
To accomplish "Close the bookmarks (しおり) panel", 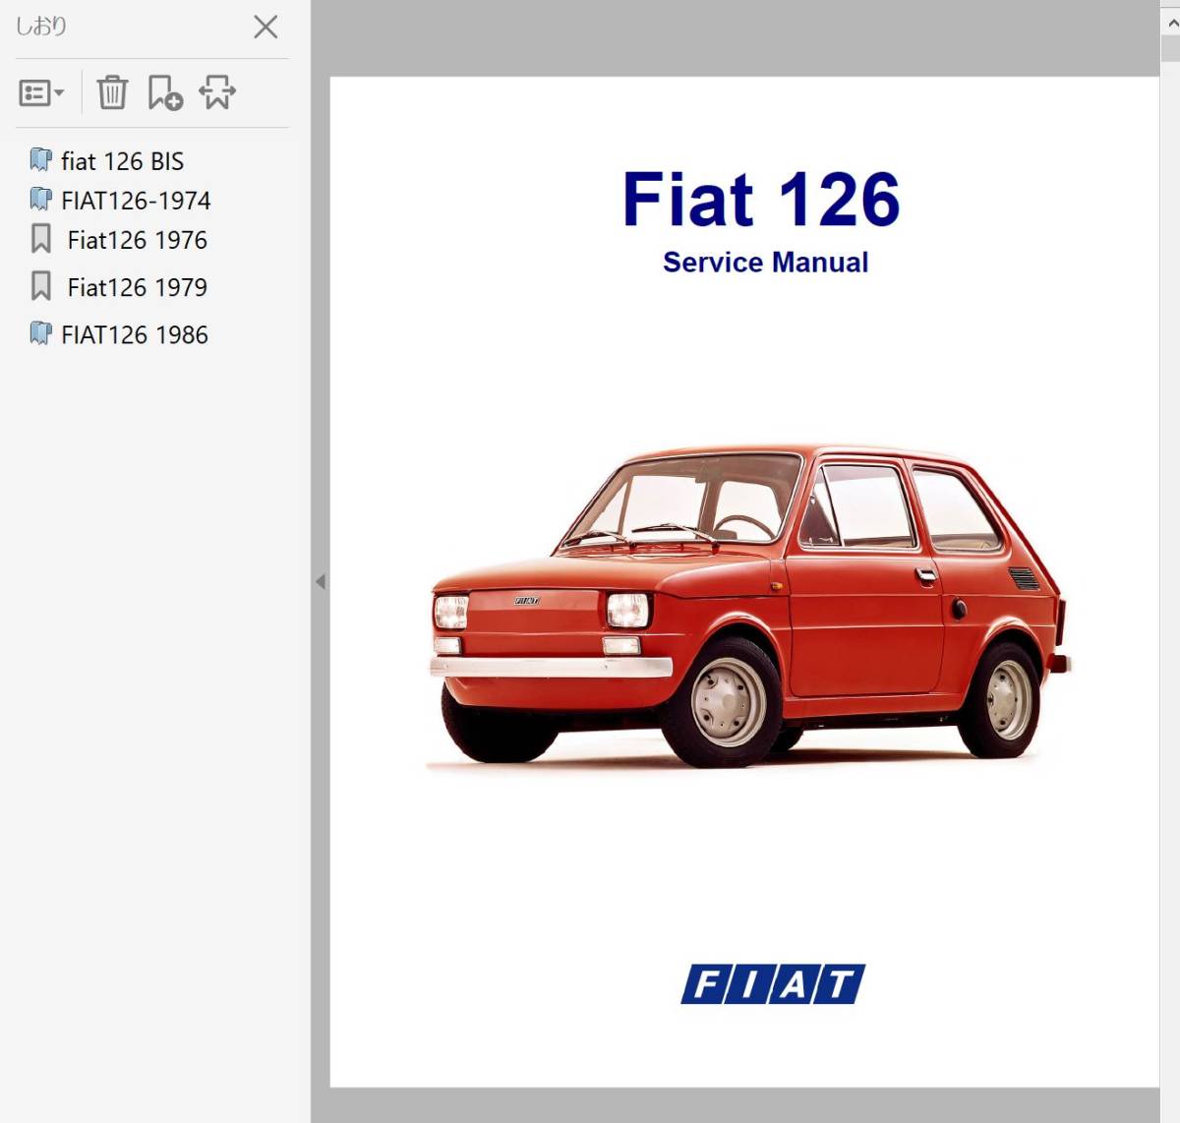I will click(265, 27).
